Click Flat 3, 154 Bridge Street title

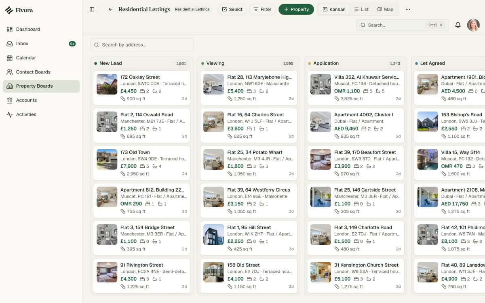(x=148, y=227)
